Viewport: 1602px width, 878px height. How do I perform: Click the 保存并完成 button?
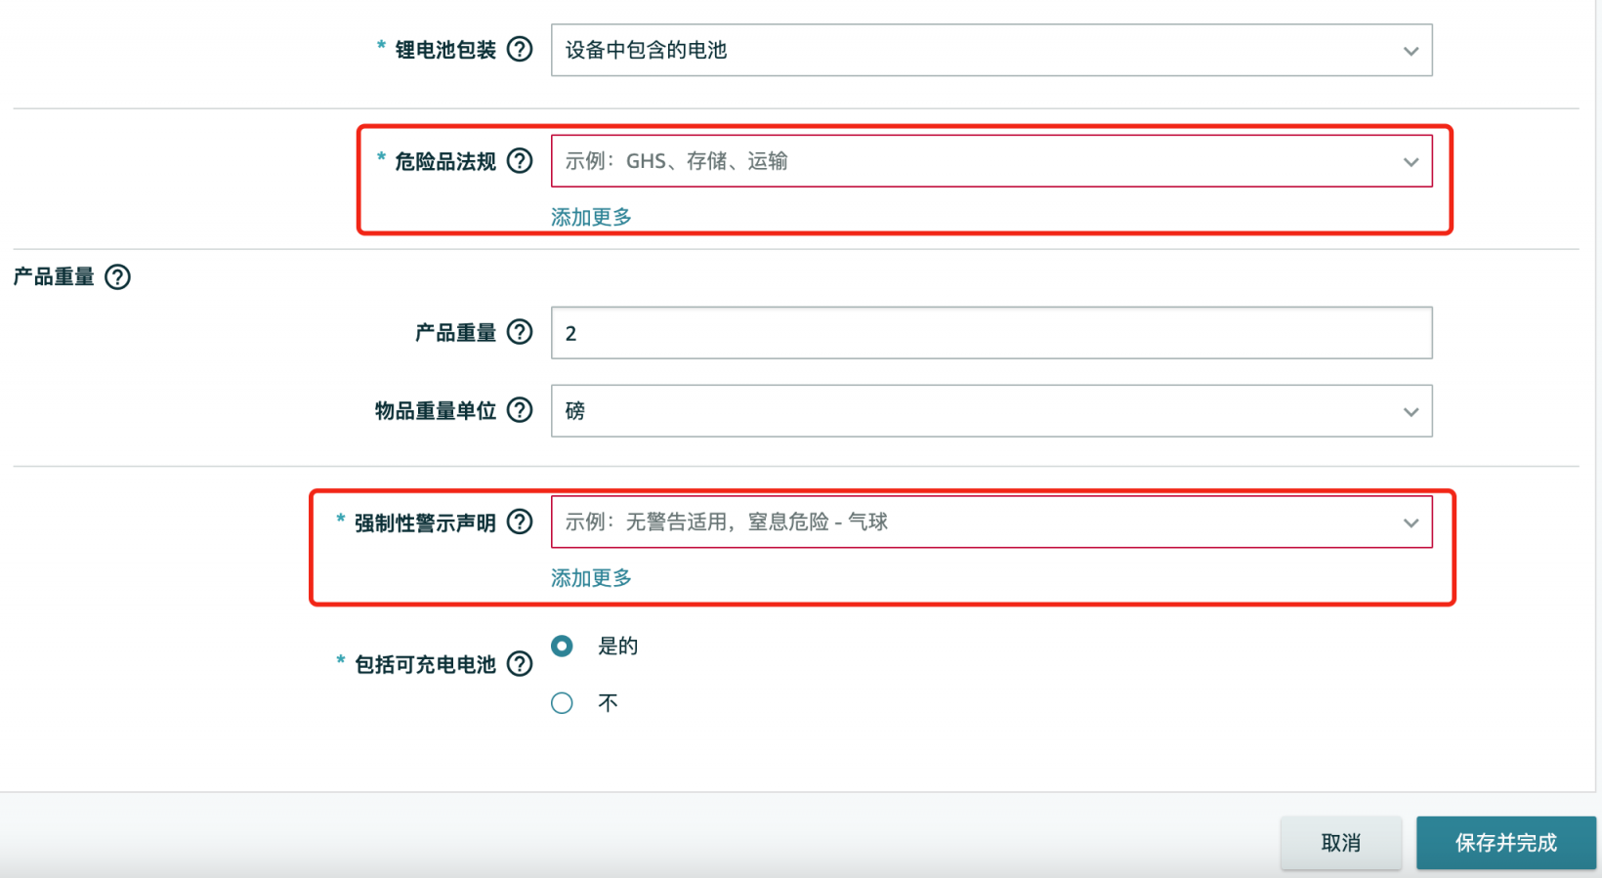pyautogui.click(x=1506, y=843)
